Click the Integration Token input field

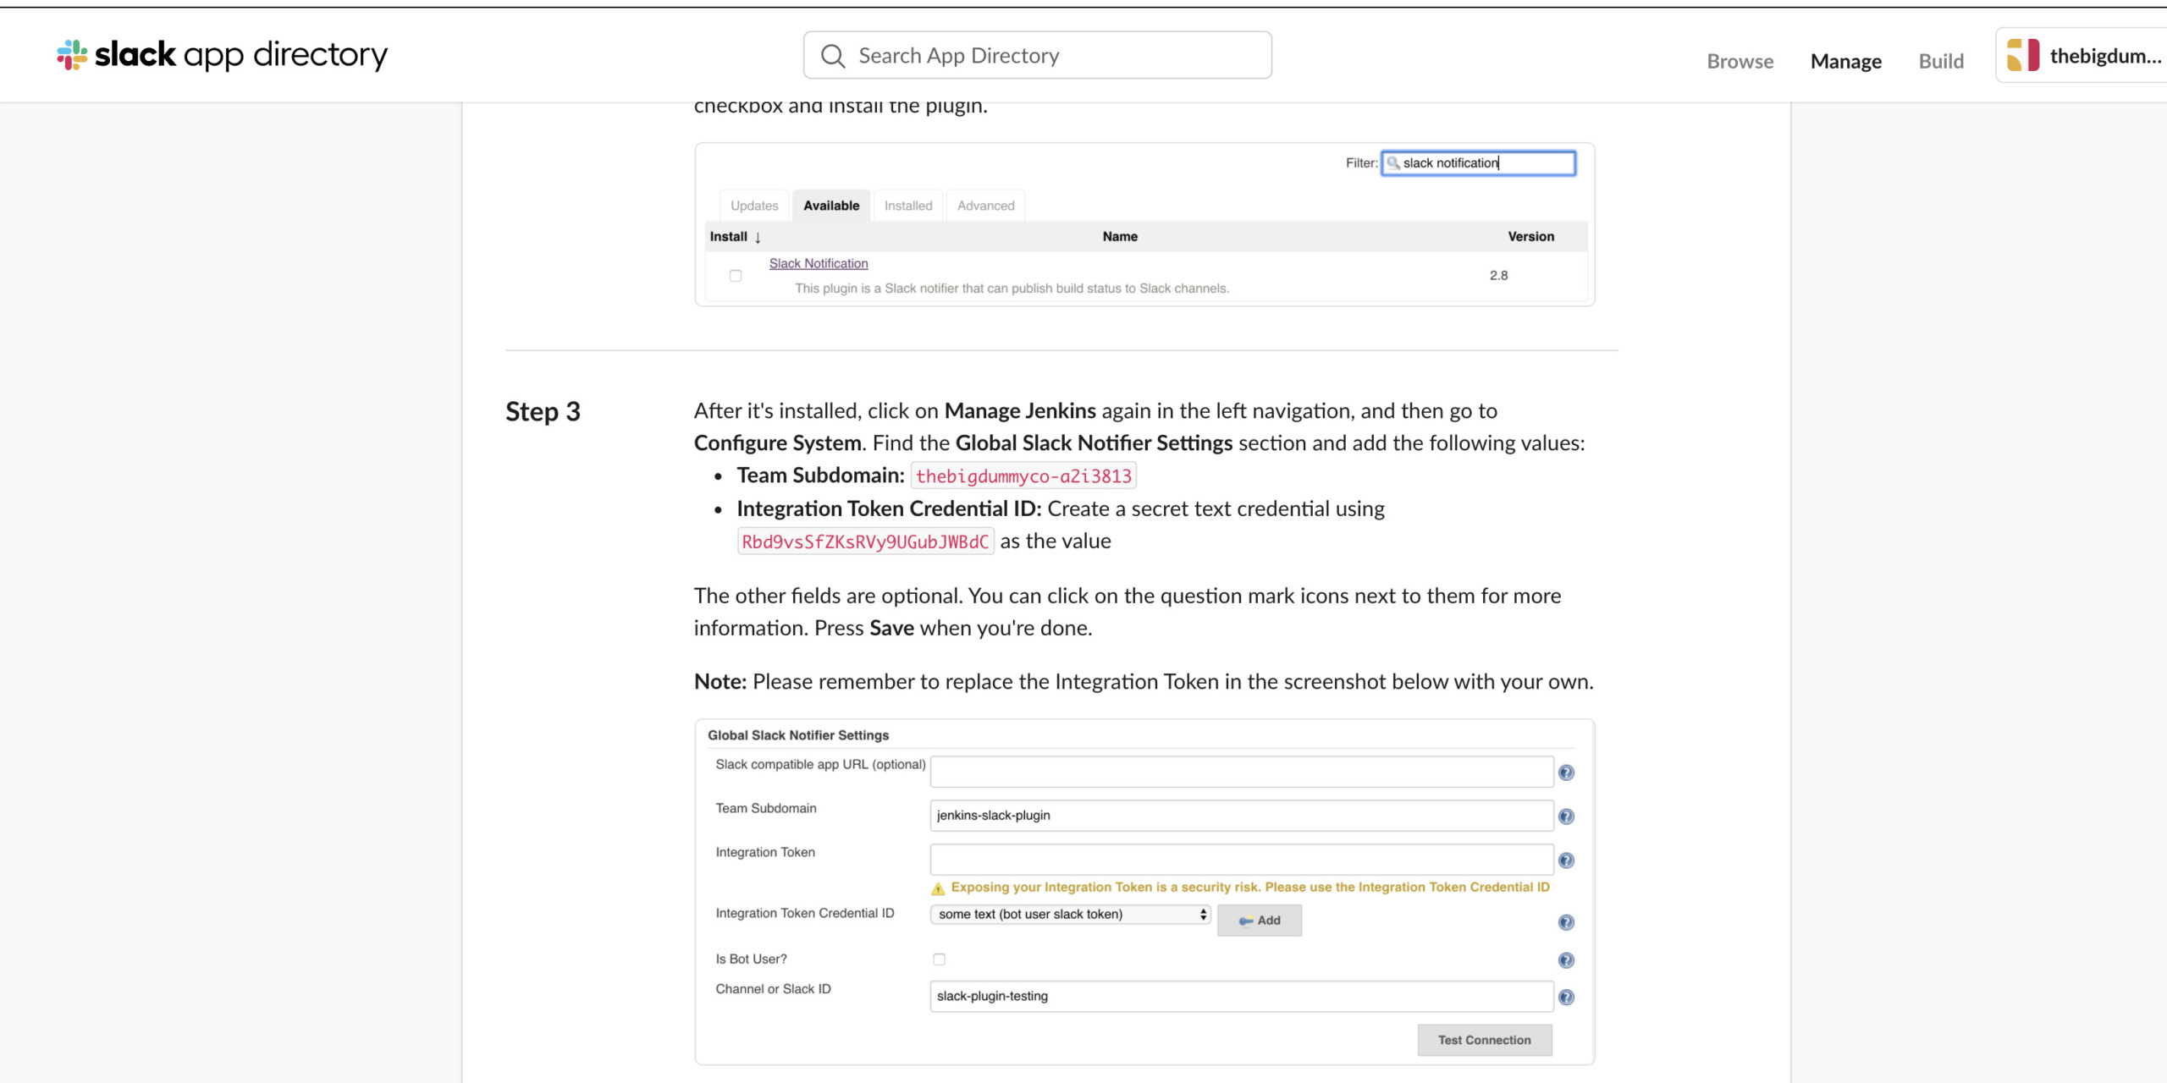point(1241,860)
